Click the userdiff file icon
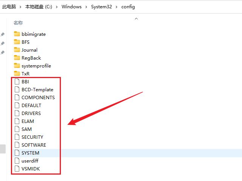242x181 pixels. click(x=17, y=161)
